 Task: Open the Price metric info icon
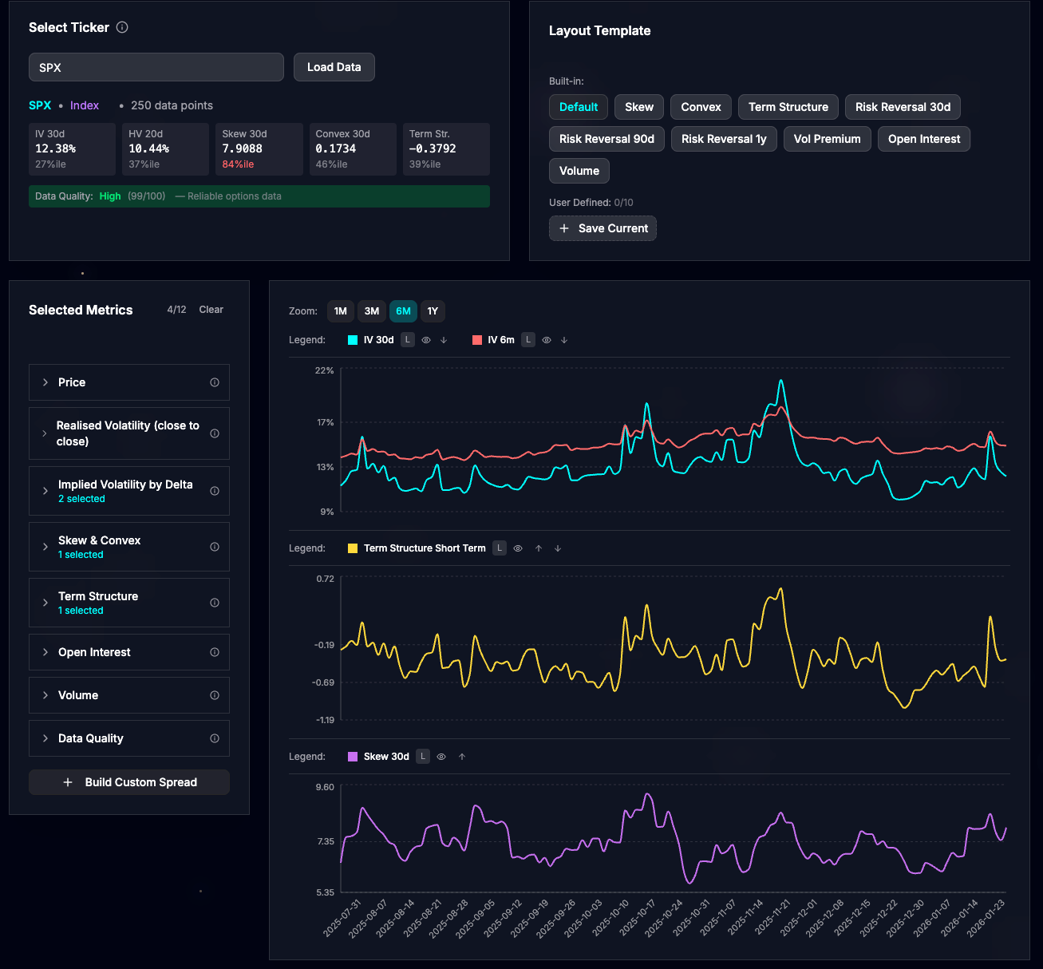click(215, 382)
